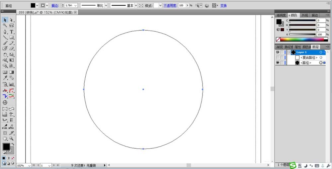Toggle lock box for Layer 1
Screen dimensions: 332x169
(x=282, y=52)
